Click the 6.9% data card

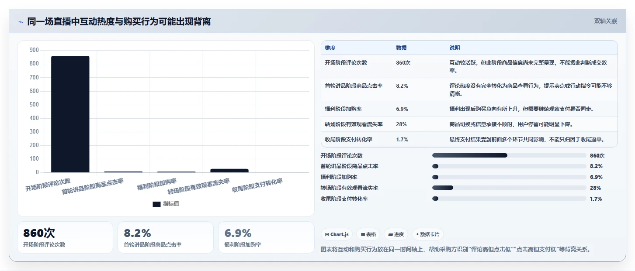pos(266,237)
